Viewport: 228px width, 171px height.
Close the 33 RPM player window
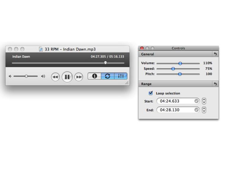click(10, 49)
